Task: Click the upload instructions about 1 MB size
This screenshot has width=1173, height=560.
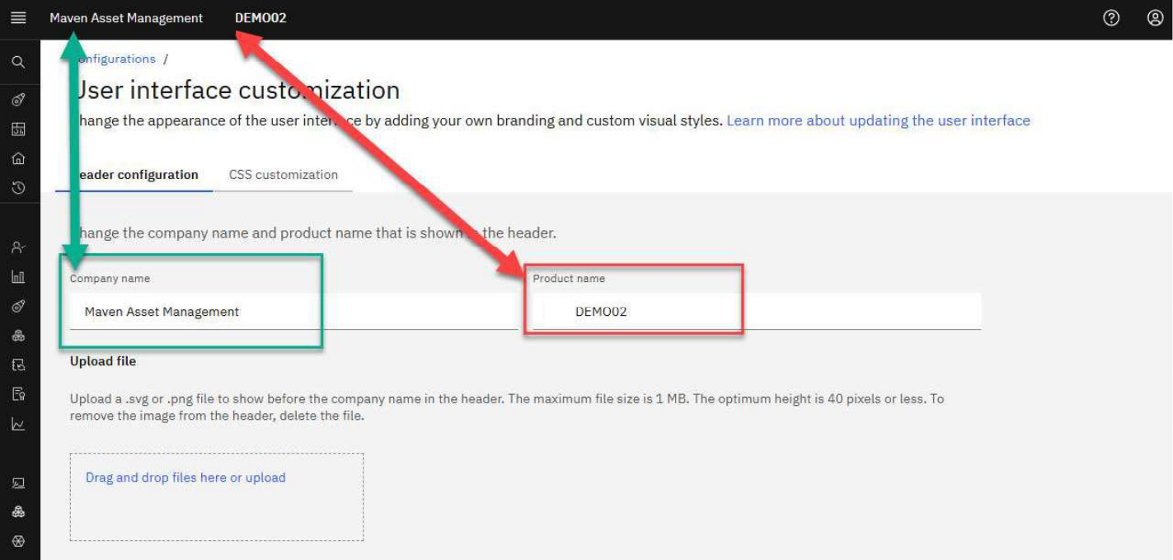Action: coord(507,407)
